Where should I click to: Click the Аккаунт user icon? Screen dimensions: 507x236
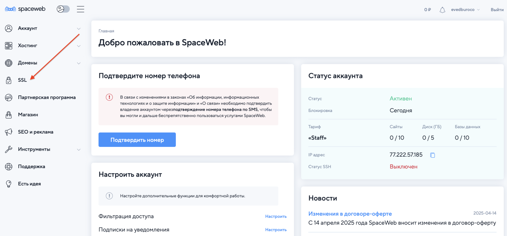tap(9, 28)
